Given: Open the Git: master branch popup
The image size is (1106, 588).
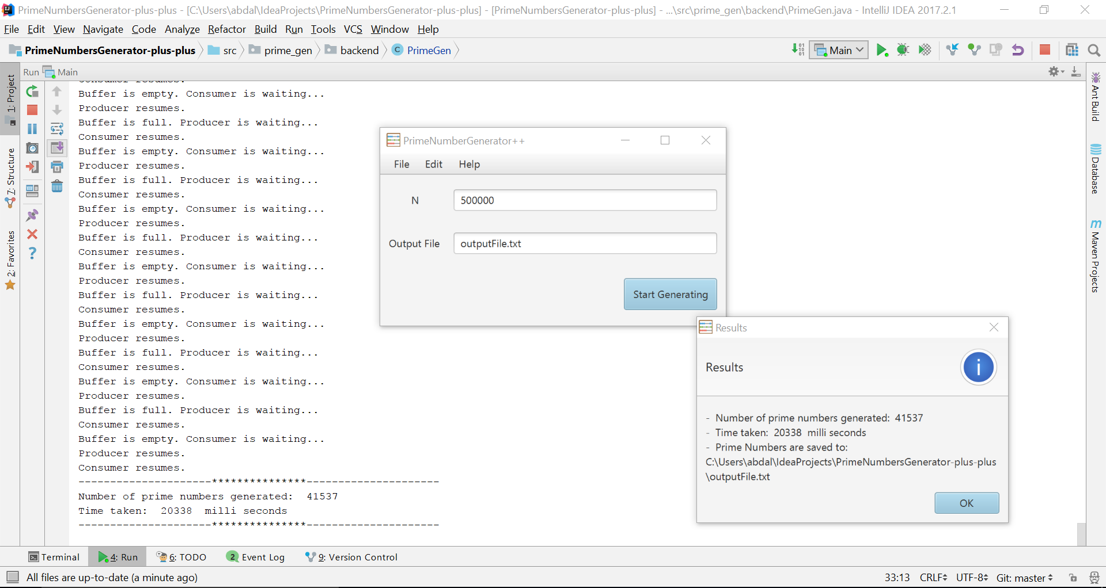Looking at the screenshot, I should [x=1025, y=578].
